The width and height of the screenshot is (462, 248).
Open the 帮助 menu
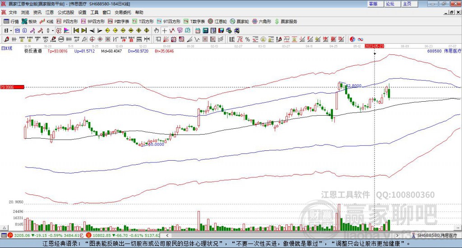tap(139, 12)
